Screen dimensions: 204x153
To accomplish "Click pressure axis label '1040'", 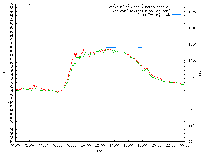I will [x=192, y=28].
